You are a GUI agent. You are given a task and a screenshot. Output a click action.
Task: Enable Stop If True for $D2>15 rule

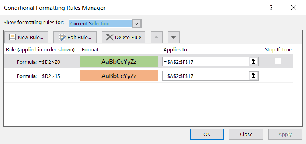(278, 75)
